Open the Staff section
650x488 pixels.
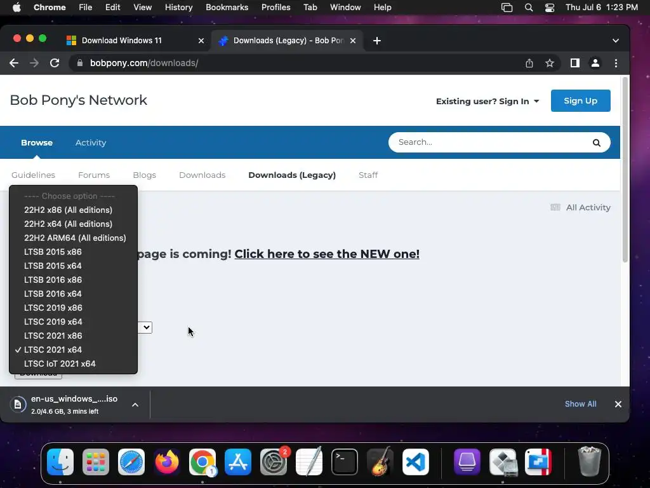coord(368,175)
